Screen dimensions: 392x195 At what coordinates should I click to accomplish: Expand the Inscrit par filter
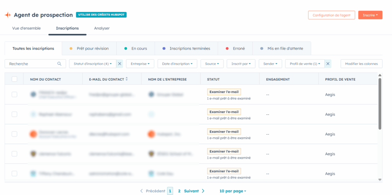coord(241,64)
